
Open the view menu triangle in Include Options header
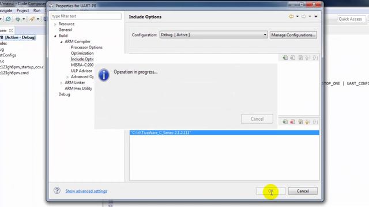click(316, 17)
